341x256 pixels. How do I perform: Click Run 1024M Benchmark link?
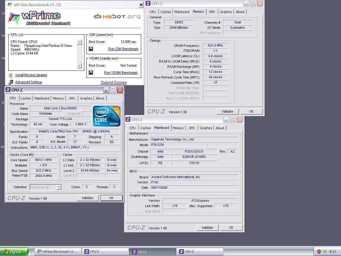coord(121,73)
